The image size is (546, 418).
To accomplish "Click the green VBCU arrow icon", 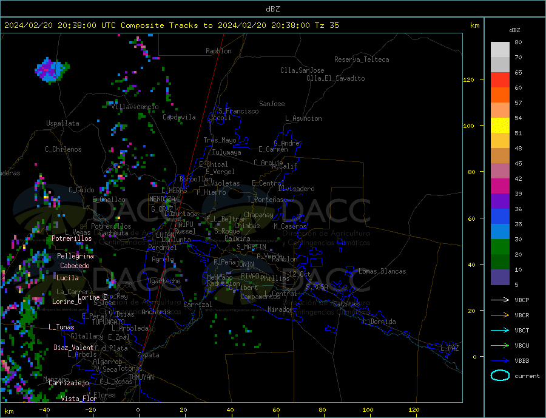I will click(x=500, y=346).
